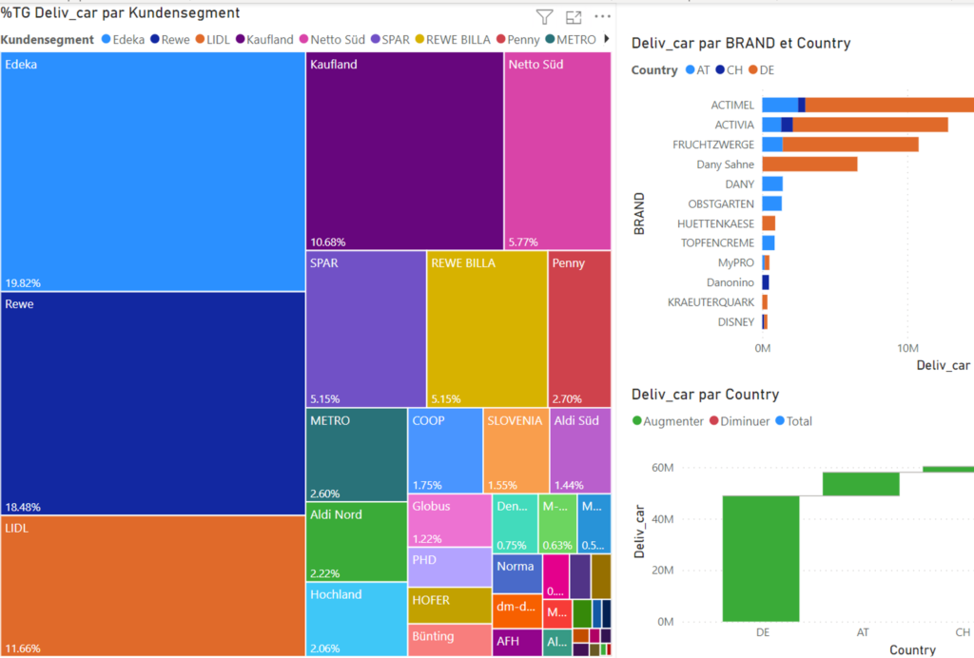Select Penny in the Kundensegment legend

(518, 40)
